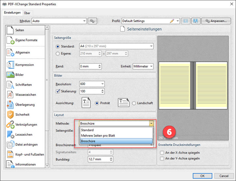Click the pencil icon in Profil field
The width and height of the screenshot is (236, 181).
pyautogui.click(x=172, y=21)
